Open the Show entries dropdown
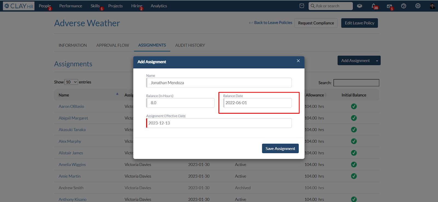 pos(71,82)
